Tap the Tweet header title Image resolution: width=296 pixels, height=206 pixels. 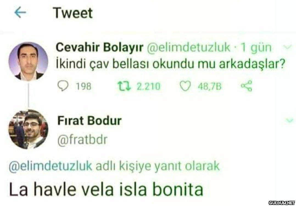[73, 13]
